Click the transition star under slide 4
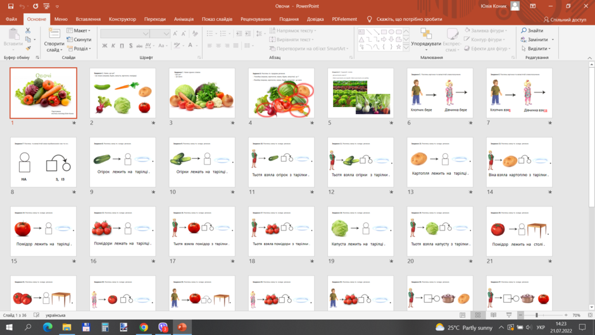This screenshot has width=595, height=335. pyautogui.click(x=312, y=123)
